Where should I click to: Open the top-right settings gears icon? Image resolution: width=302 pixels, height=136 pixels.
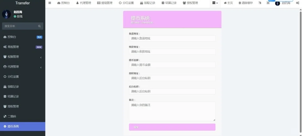coord(298,3)
